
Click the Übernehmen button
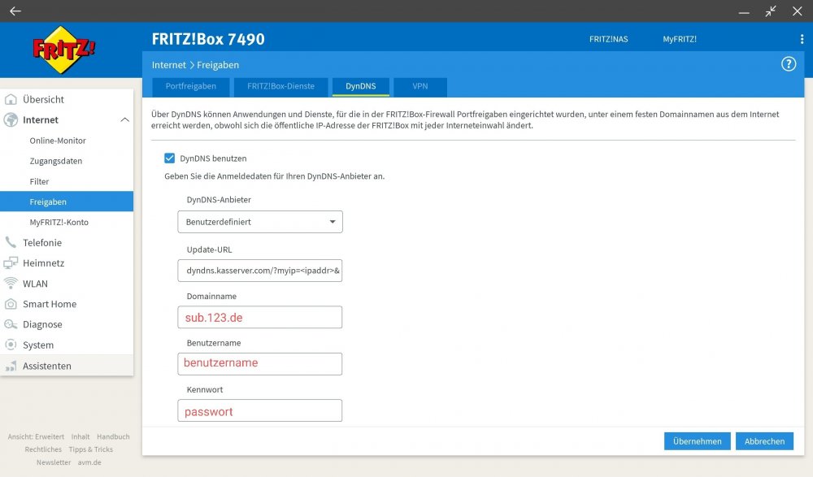click(697, 441)
